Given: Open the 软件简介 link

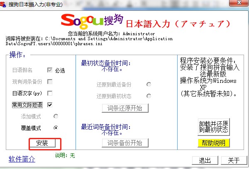Looking at the screenshot, I should point(22,159).
